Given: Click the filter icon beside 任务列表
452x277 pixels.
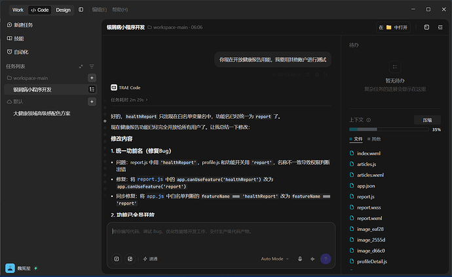Looking at the screenshot, I should [92, 66].
